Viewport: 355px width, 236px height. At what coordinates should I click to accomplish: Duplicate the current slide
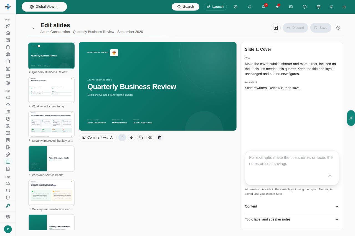pyautogui.click(x=141, y=138)
